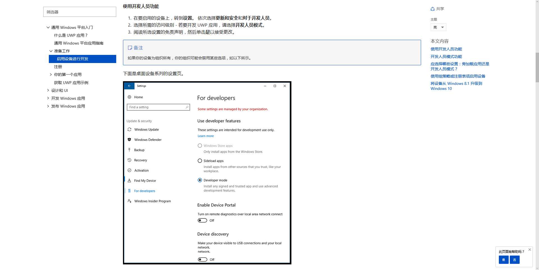Click 是 in the feedback popup
This screenshot has height=270, width=539.
click(x=504, y=260)
